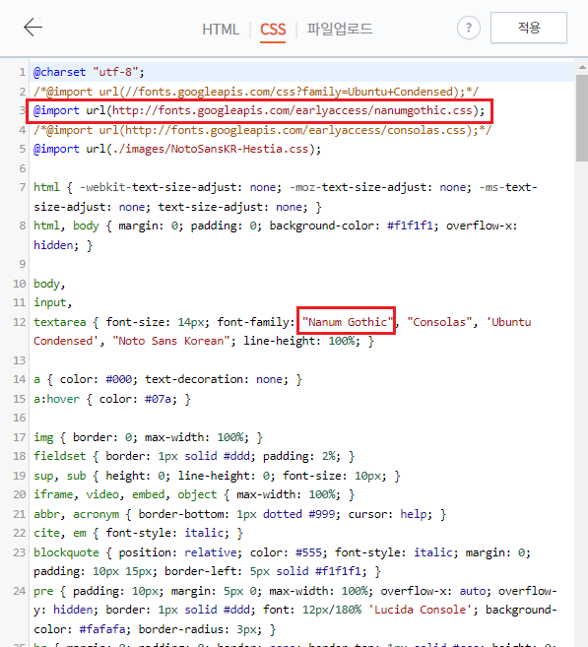This screenshot has width=588, height=647.
Task: Click the cite, em selector line
Action: click(x=138, y=533)
